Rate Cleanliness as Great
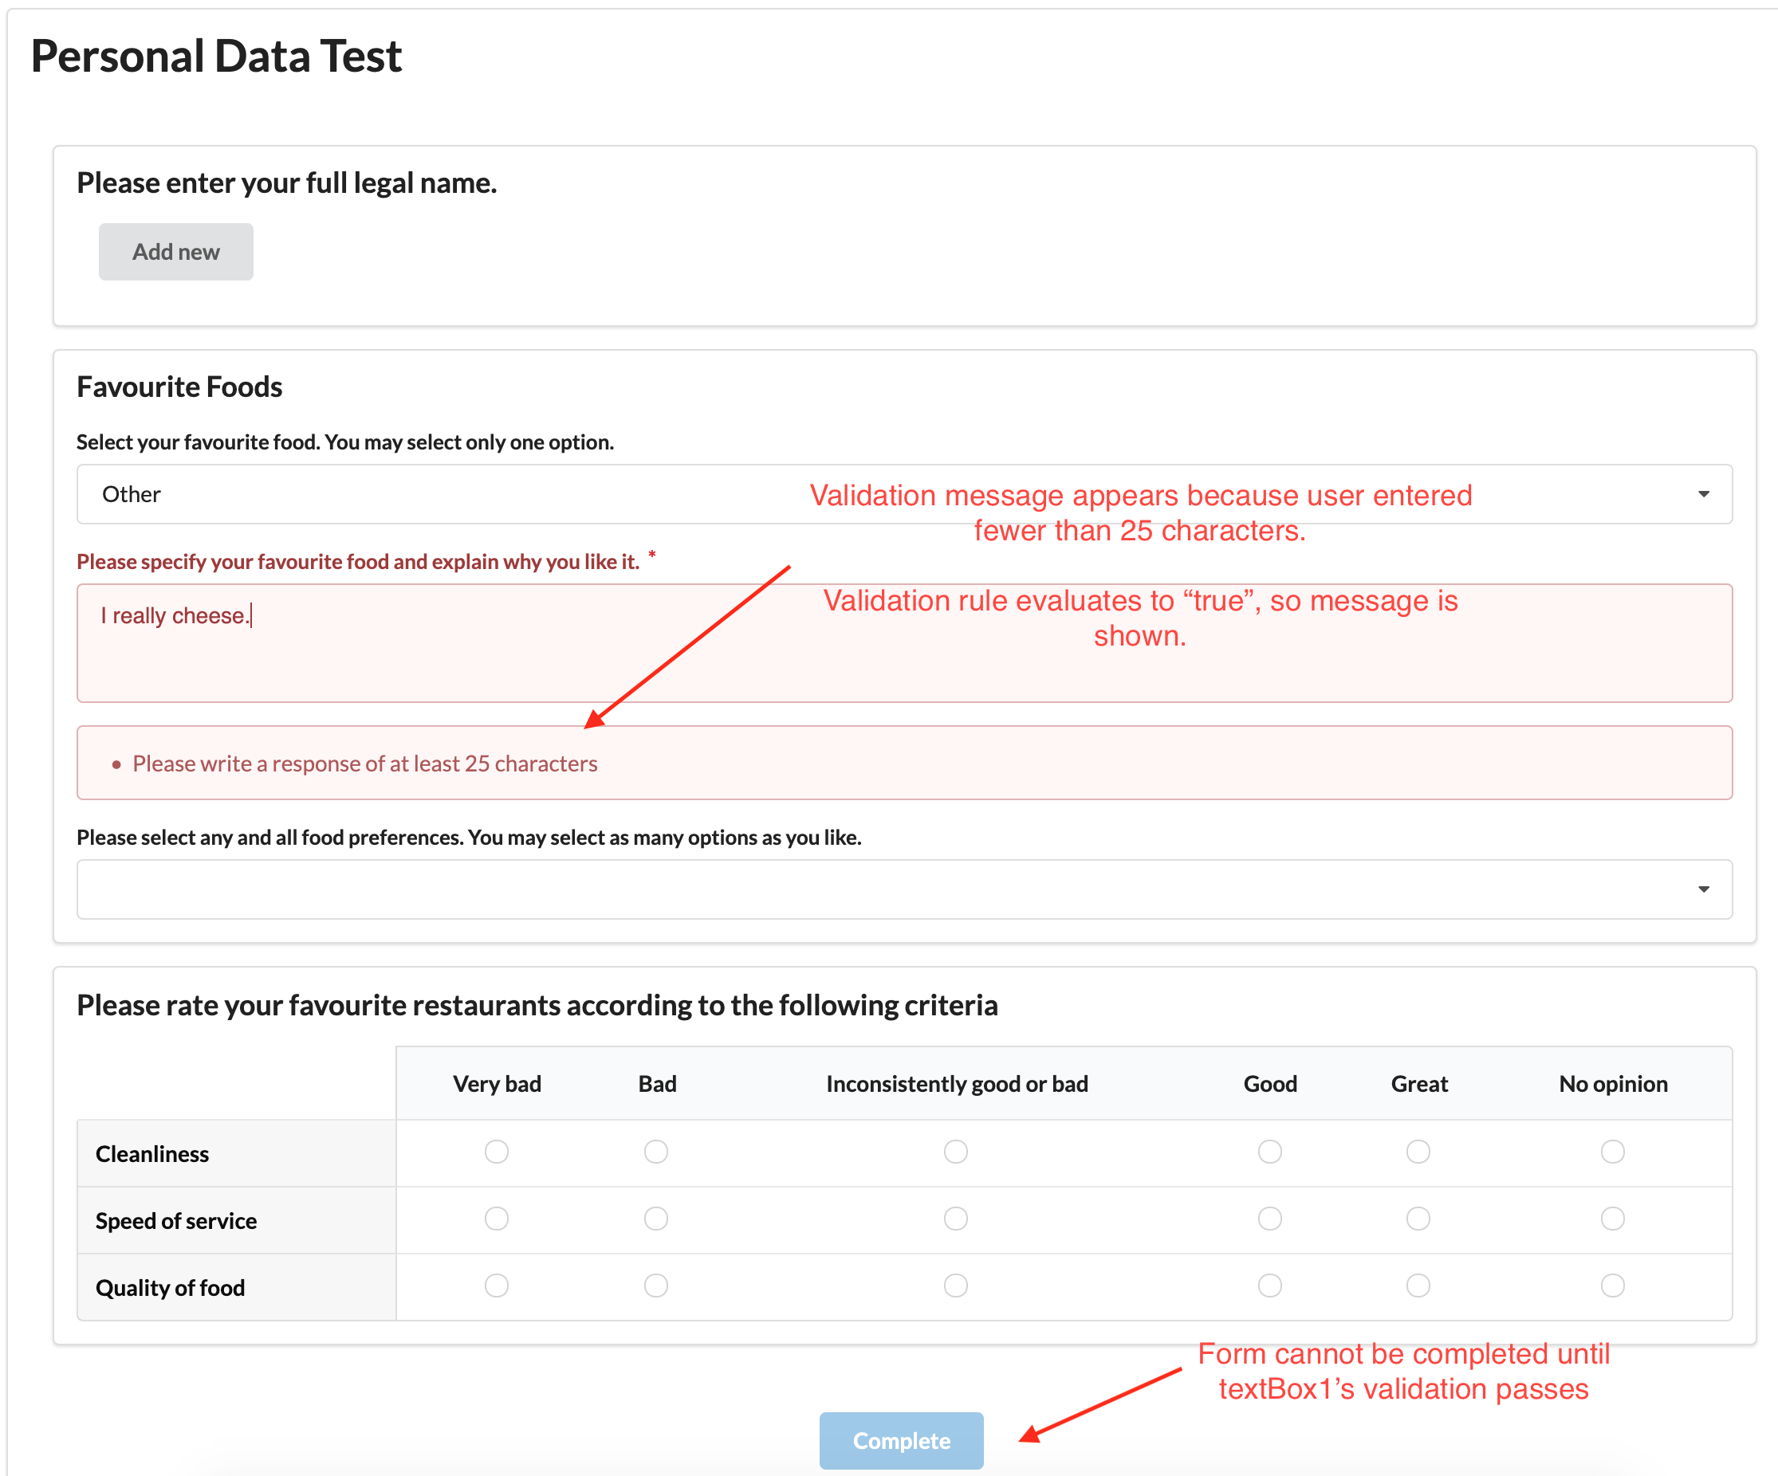 [x=1418, y=1151]
